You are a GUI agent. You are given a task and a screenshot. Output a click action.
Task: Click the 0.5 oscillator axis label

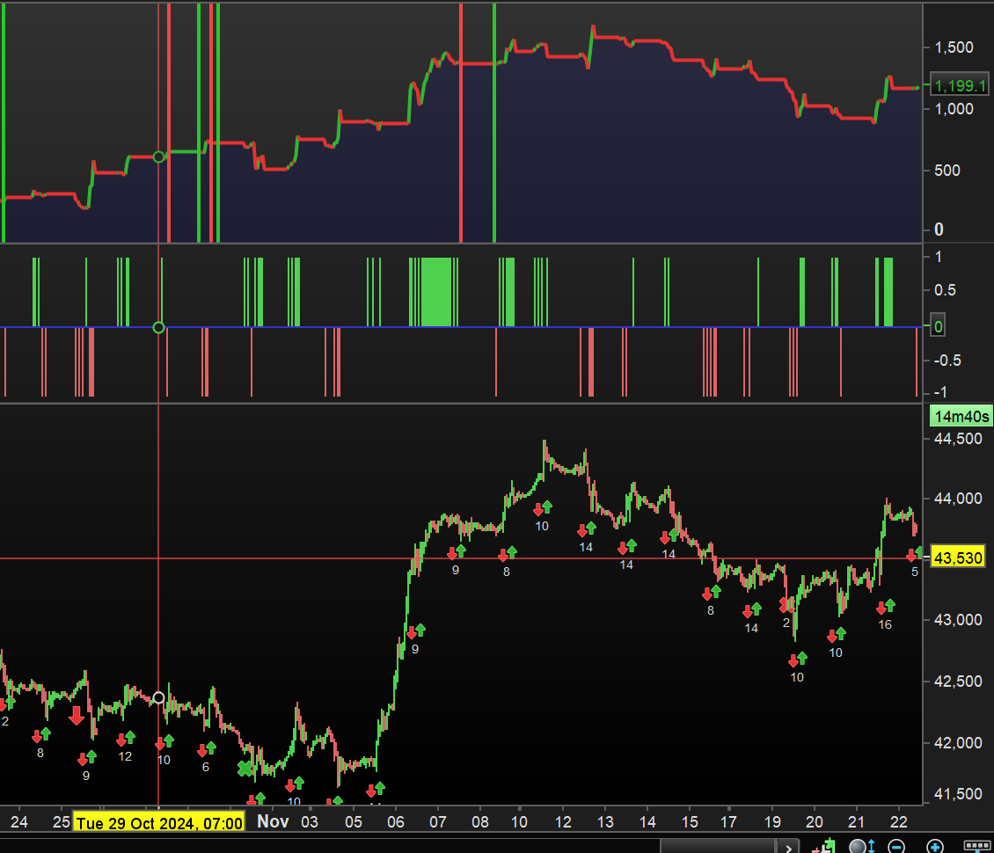(945, 289)
